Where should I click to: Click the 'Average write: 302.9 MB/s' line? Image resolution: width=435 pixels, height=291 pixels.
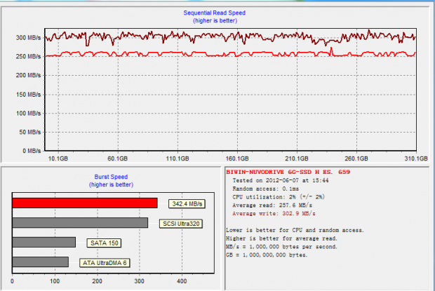click(x=274, y=214)
